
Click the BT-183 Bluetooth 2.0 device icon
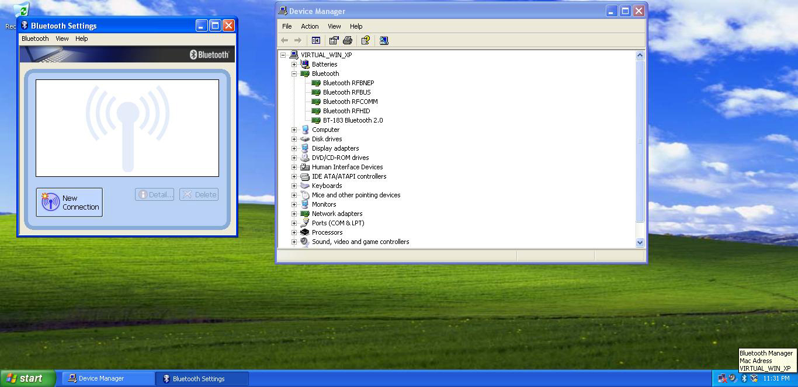point(316,120)
